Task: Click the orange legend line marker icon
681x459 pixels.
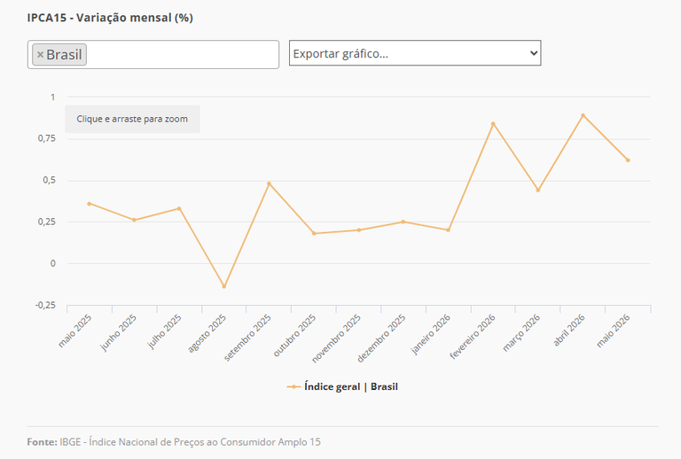Action: pyautogui.click(x=294, y=386)
